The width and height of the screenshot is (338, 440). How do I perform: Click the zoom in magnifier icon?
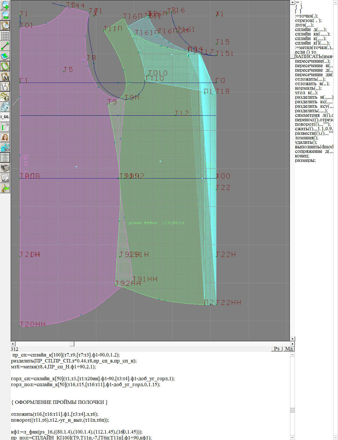click(5, 5)
